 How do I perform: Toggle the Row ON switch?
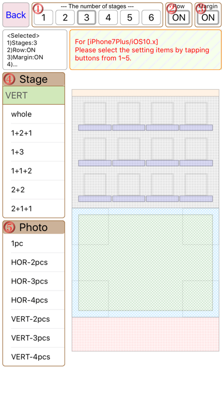pyautogui.click(x=179, y=18)
